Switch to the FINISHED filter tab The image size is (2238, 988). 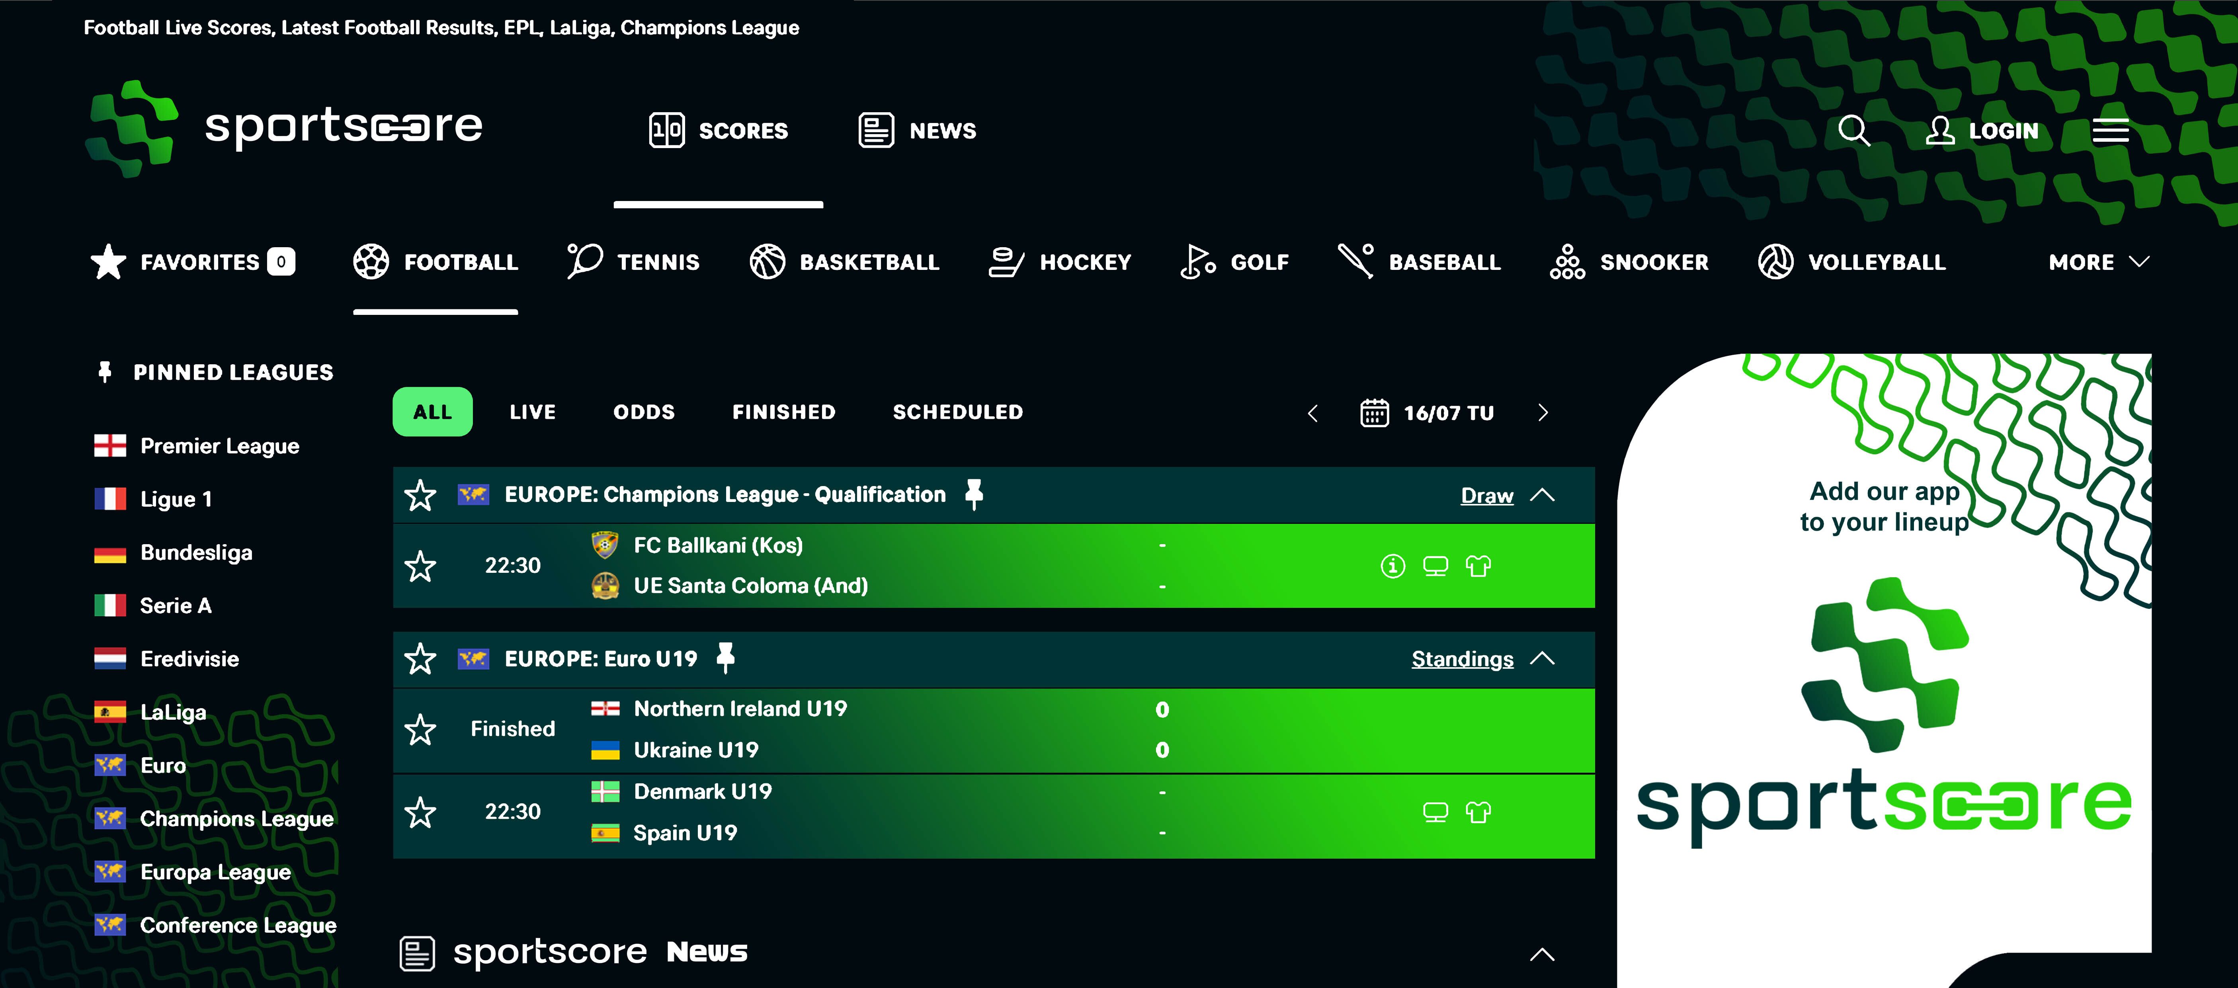(x=784, y=412)
